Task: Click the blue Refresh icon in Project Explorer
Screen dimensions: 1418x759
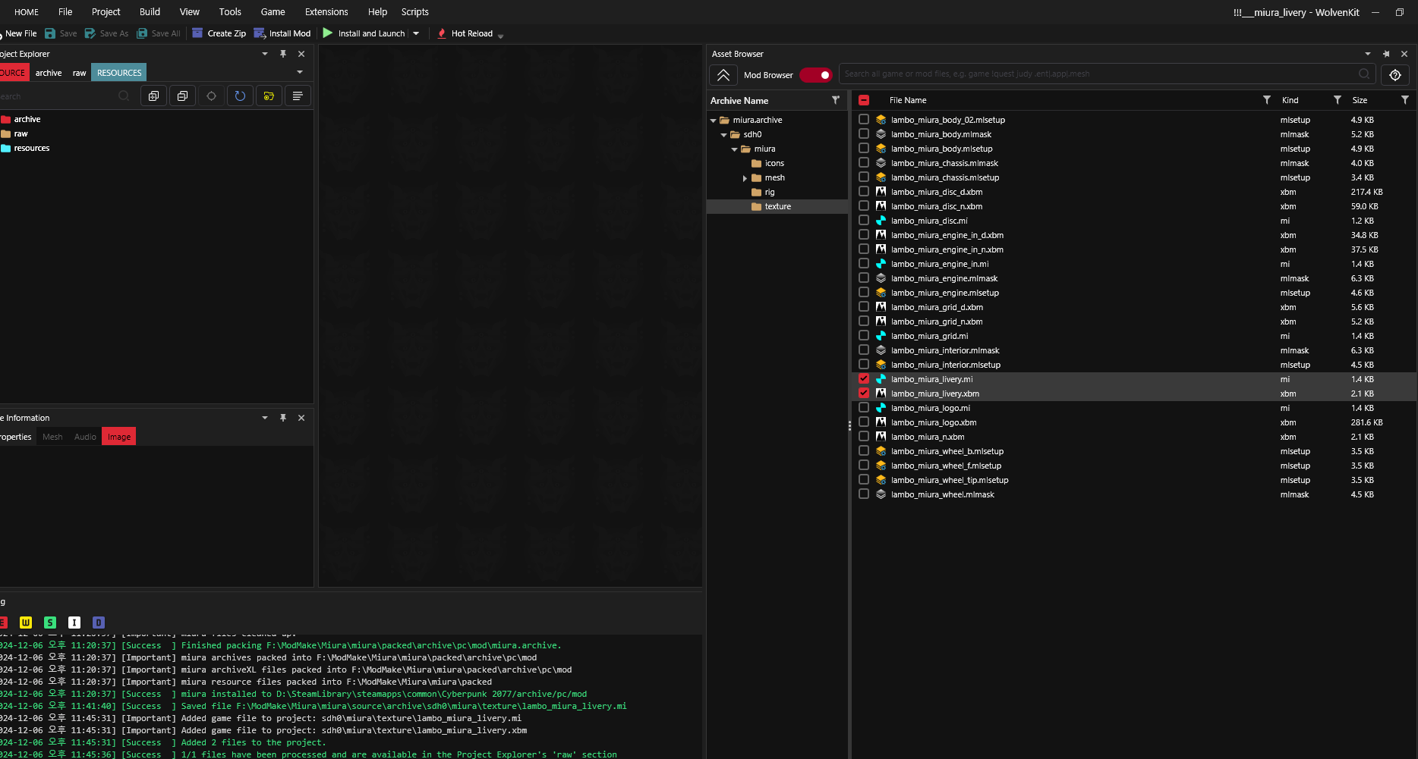Action: (240, 96)
